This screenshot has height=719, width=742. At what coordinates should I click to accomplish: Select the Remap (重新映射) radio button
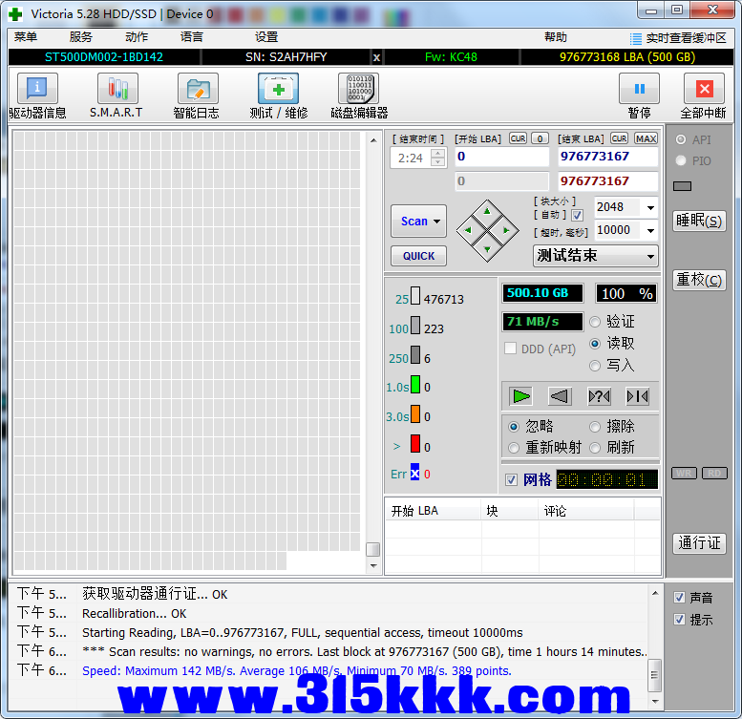coord(514,448)
